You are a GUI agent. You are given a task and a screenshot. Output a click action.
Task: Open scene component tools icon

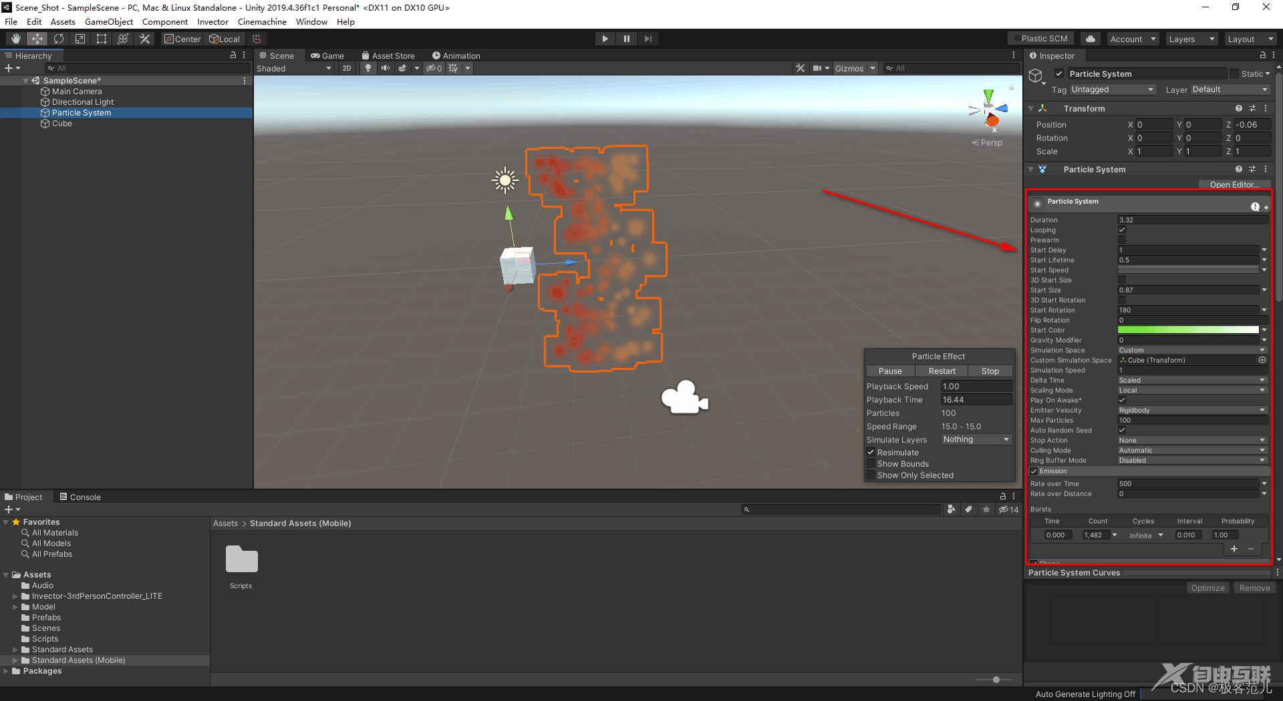click(800, 68)
